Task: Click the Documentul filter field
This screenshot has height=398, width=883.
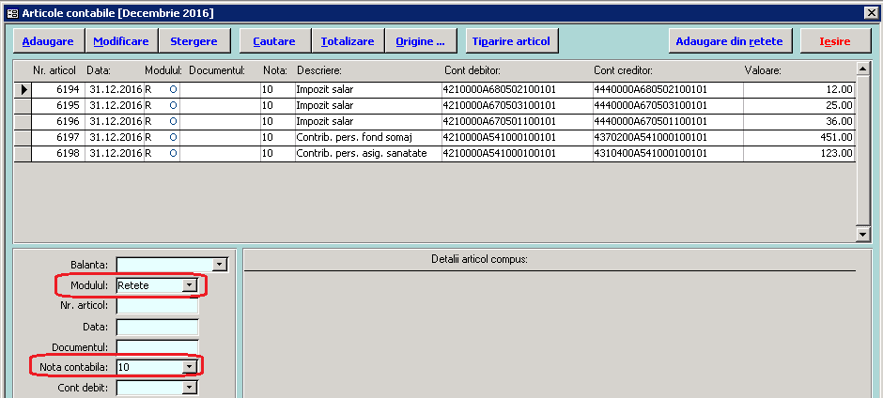Action: 157,346
